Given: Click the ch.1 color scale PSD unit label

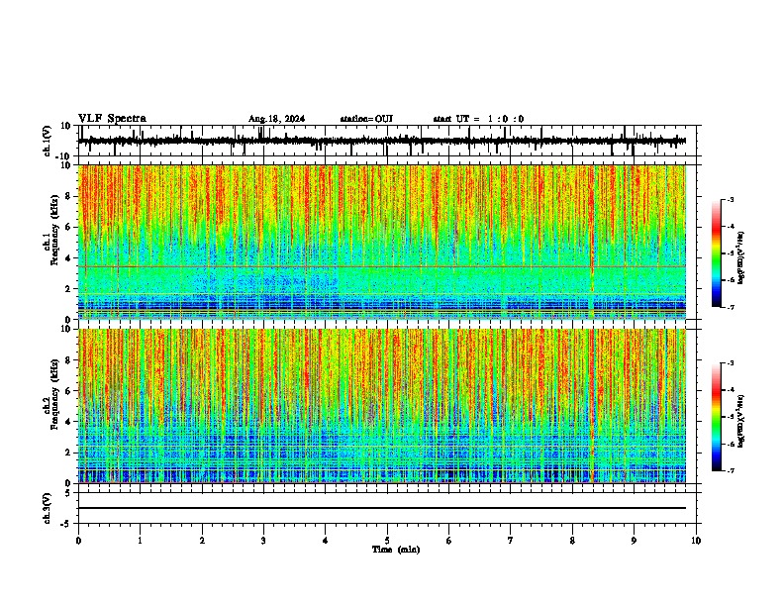Looking at the screenshot, I should click(x=740, y=257).
